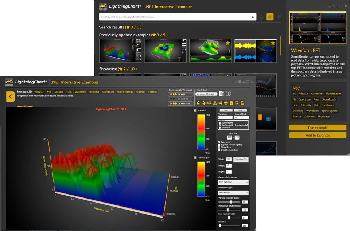Click the round question mark help icon
This screenshot has height=231, width=350.
[228, 94]
